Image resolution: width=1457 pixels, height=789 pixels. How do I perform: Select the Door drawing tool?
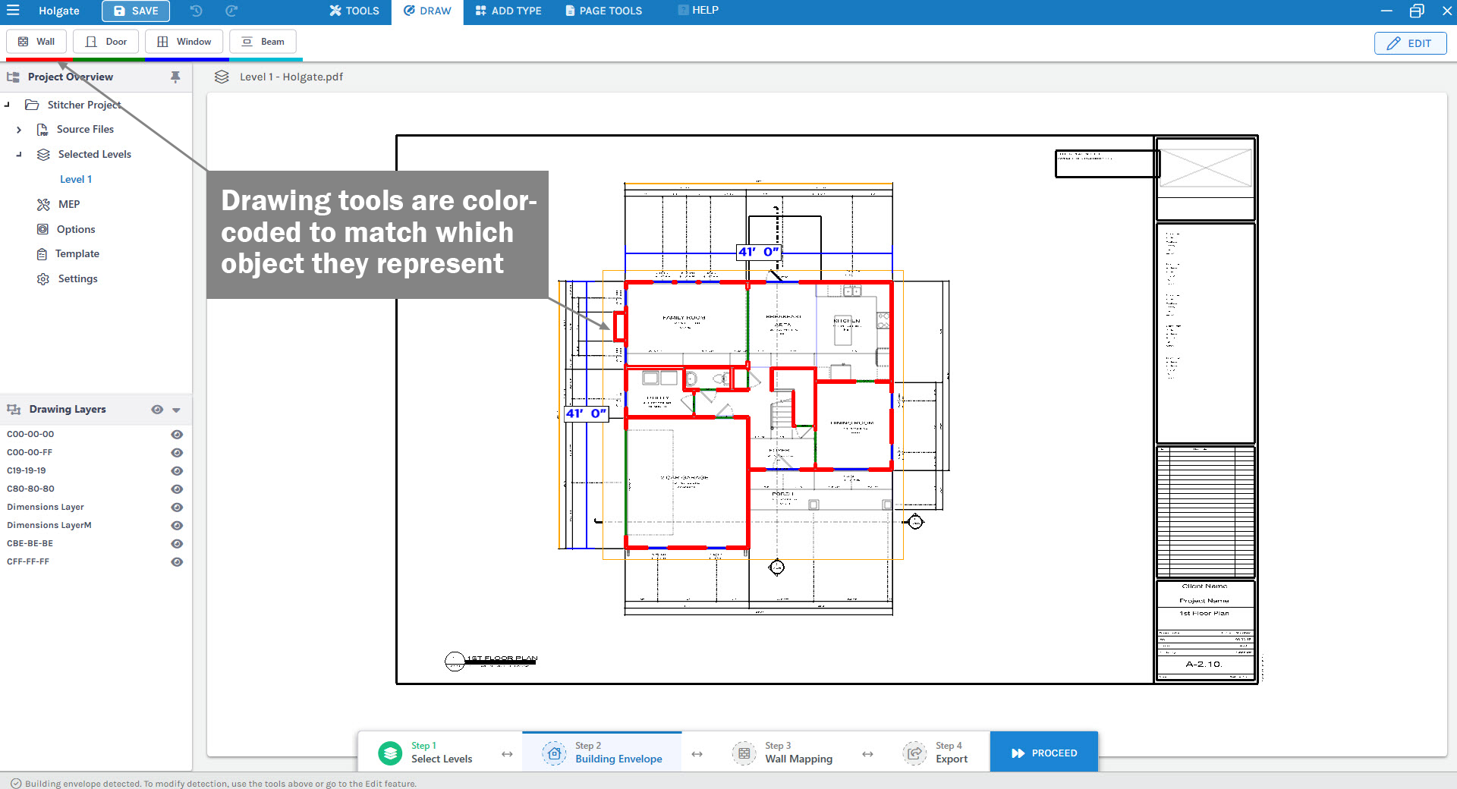coord(105,42)
